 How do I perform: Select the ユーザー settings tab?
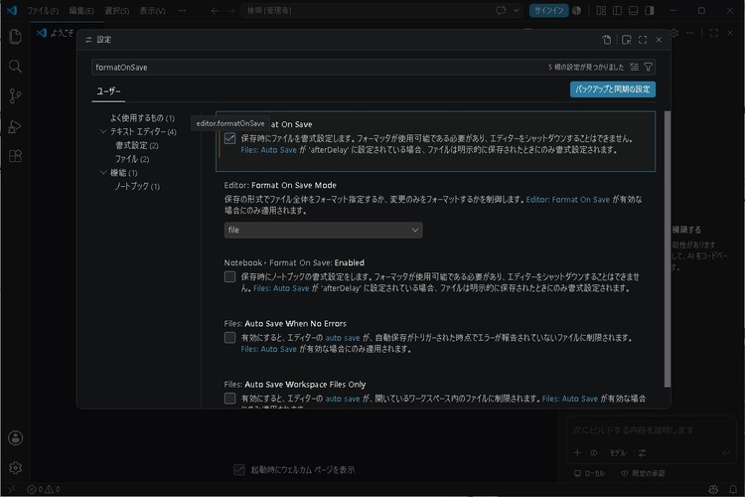pos(108,91)
